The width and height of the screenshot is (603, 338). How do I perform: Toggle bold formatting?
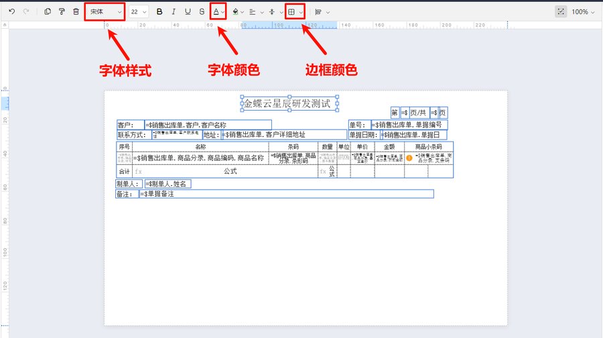tap(159, 11)
